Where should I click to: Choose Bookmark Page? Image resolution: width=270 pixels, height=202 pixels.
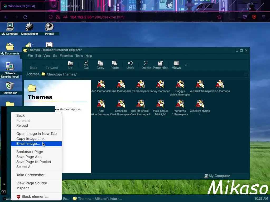[36, 152]
